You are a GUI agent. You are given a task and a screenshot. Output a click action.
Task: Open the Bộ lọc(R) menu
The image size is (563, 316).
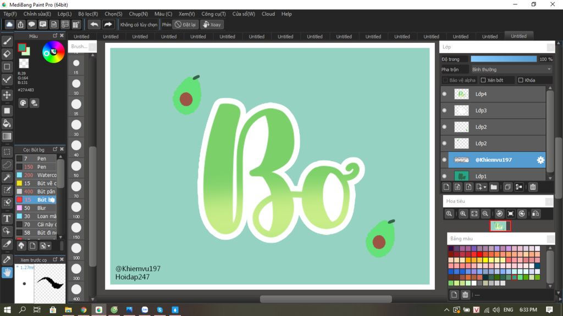pyautogui.click(x=88, y=14)
